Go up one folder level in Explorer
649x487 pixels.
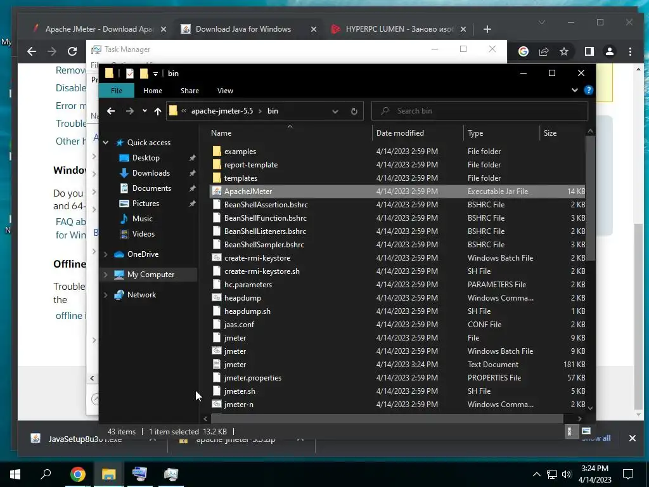pos(158,111)
